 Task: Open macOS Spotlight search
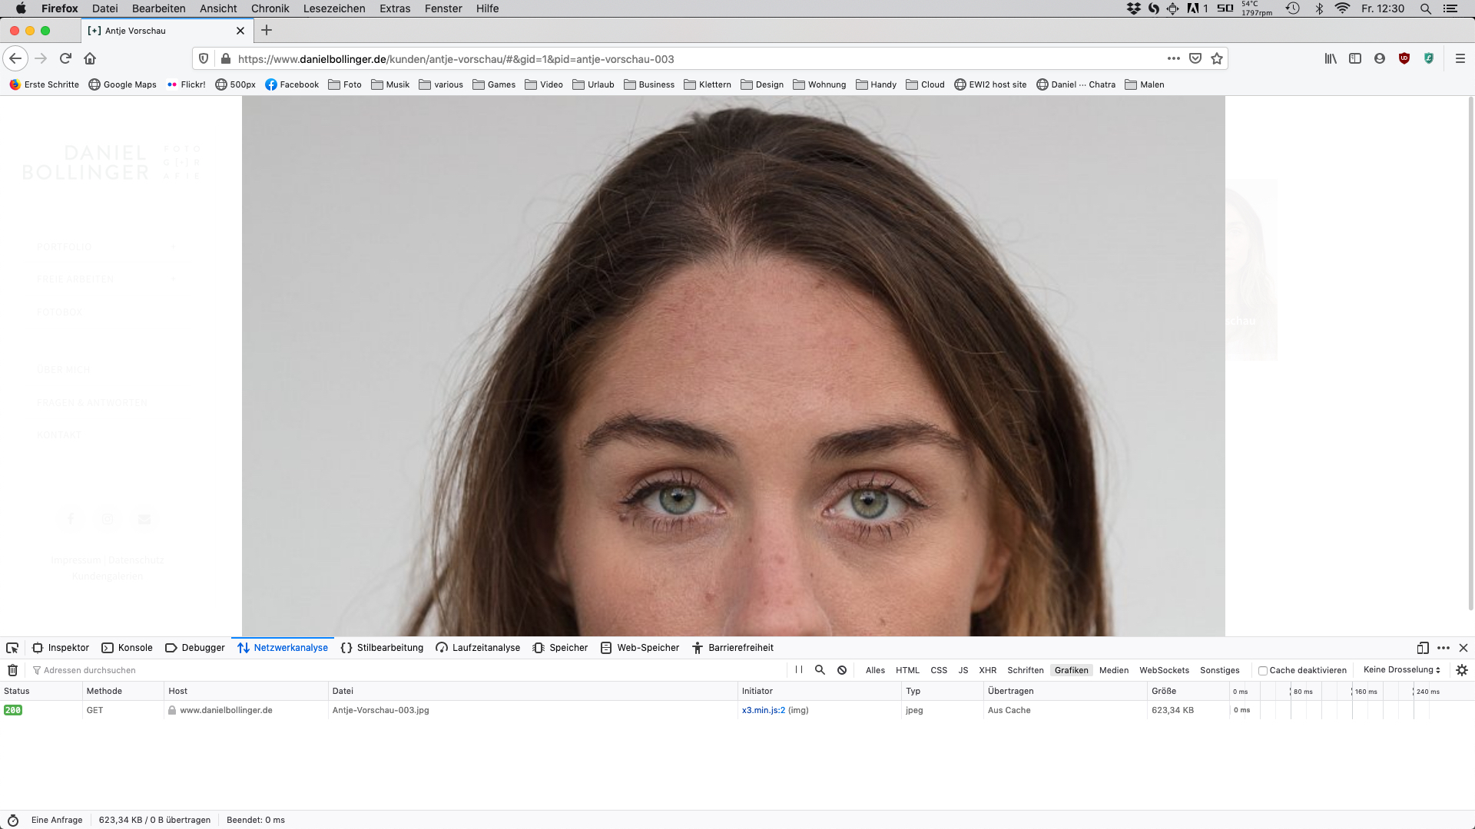point(1426,8)
